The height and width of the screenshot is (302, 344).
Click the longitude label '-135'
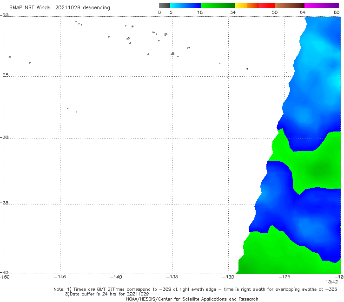coord(172,277)
